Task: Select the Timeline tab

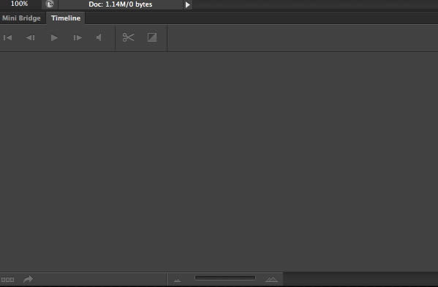Action: (66, 18)
